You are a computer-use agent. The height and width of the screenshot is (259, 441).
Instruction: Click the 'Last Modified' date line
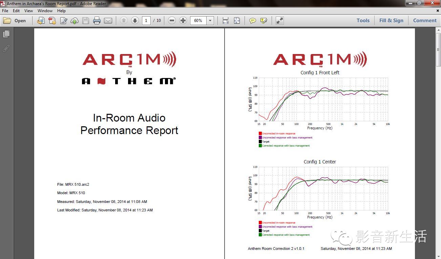tap(105, 210)
